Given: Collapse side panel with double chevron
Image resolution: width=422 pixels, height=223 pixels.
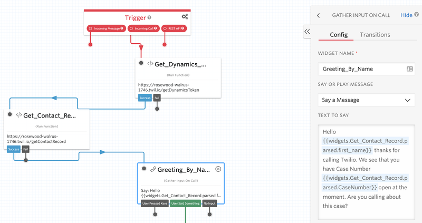Looking at the screenshot, I should point(307,32).
